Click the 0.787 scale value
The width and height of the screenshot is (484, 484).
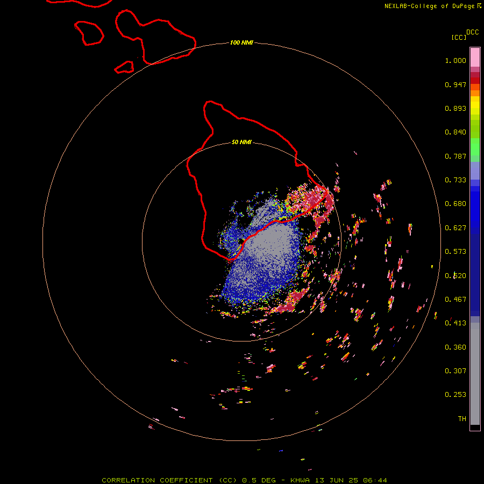click(455, 156)
